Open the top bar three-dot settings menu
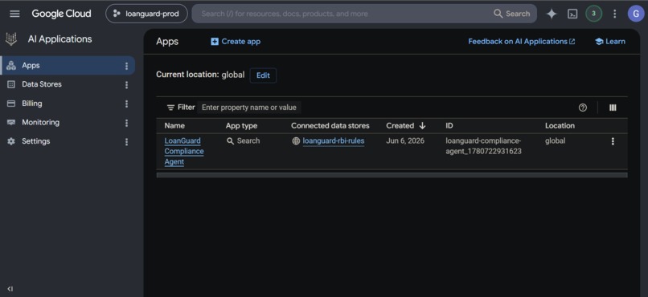The height and width of the screenshot is (297, 648). click(x=614, y=14)
